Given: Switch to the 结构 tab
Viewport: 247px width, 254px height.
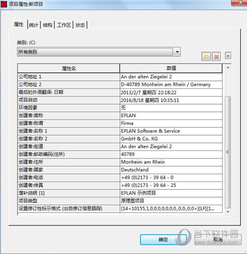Looking at the screenshot, I should (47, 25).
